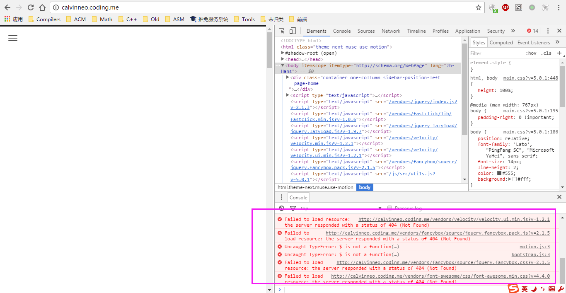This screenshot has height=293, width=566.
Task: Open the console drawer dots menu
Action: click(281, 197)
